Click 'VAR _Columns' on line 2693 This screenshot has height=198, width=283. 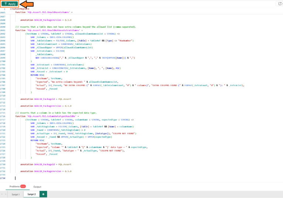pos(38,37)
